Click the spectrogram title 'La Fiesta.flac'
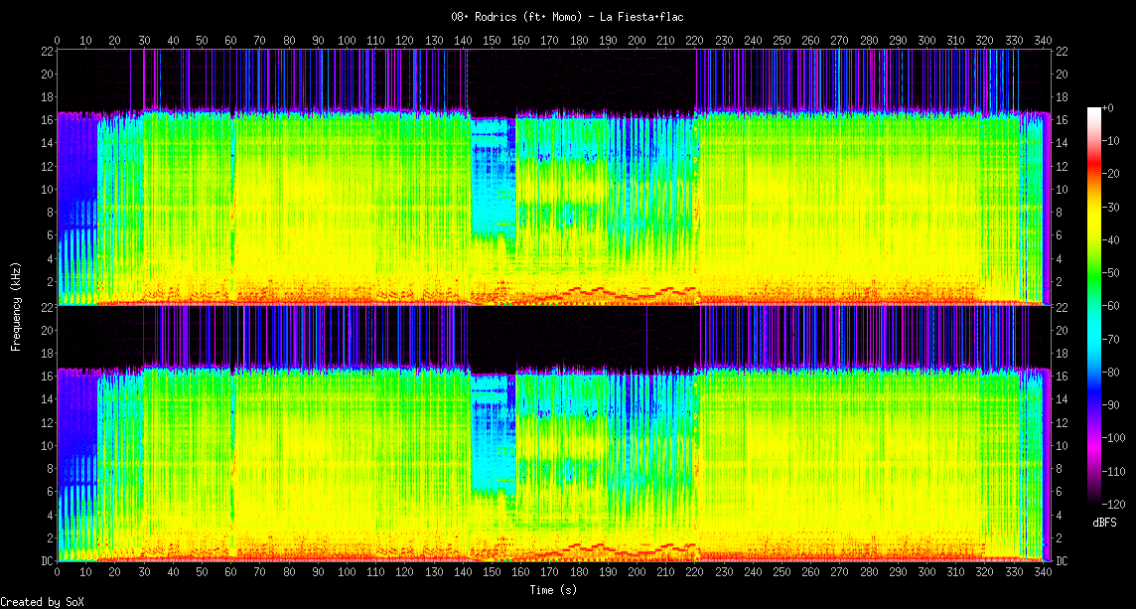 coord(567,17)
